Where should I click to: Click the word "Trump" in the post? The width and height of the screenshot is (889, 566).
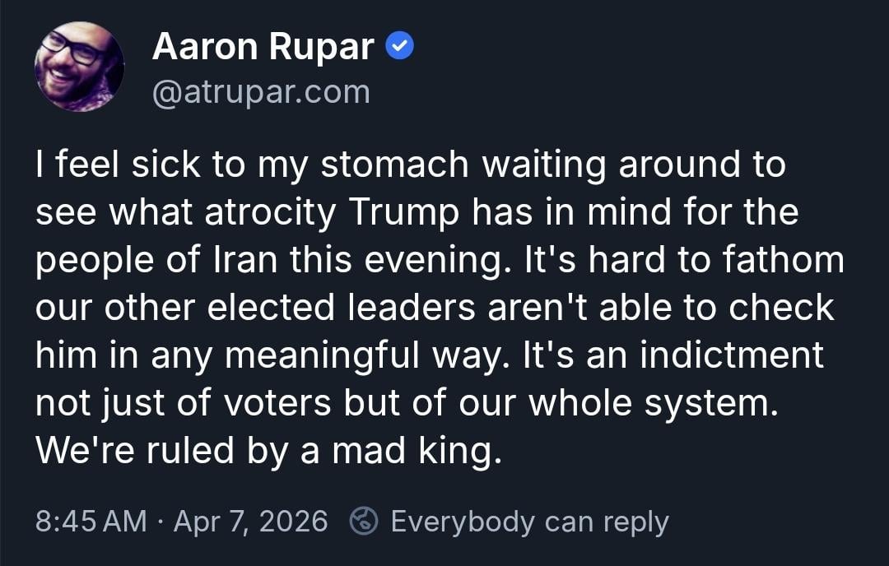404,213
